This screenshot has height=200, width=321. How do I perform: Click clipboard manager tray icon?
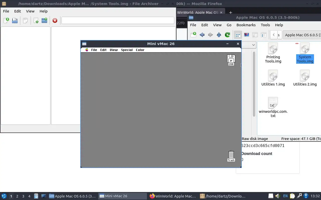[x=292, y=196]
